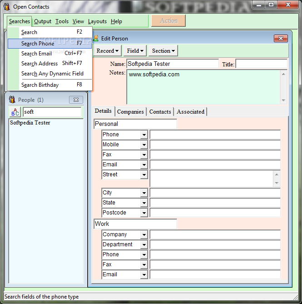The height and width of the screenshot is (304, 302).
Task: Expand the Personal Email field type dropdown
Action: [x=144, y=165]
